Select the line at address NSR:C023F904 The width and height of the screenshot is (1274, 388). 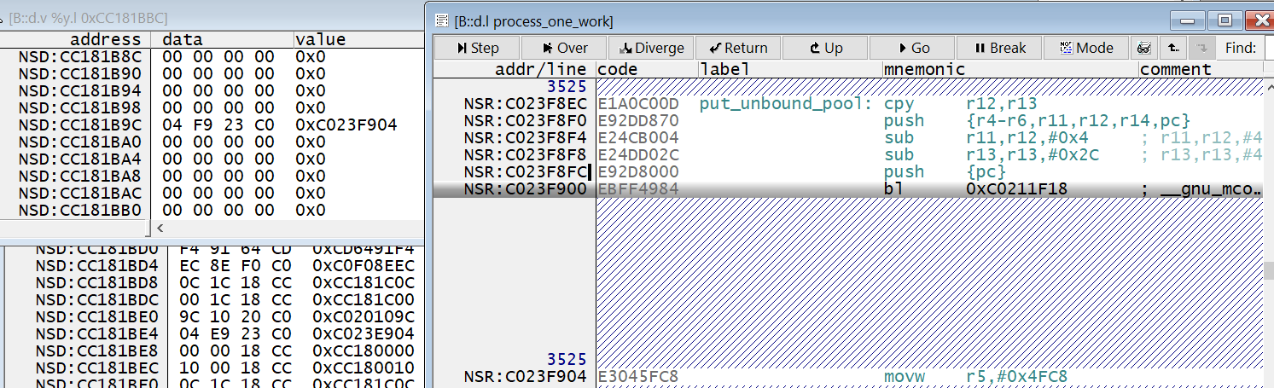[848, 376]
